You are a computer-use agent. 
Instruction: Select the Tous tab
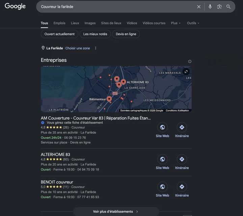click(x=44, y=23)
